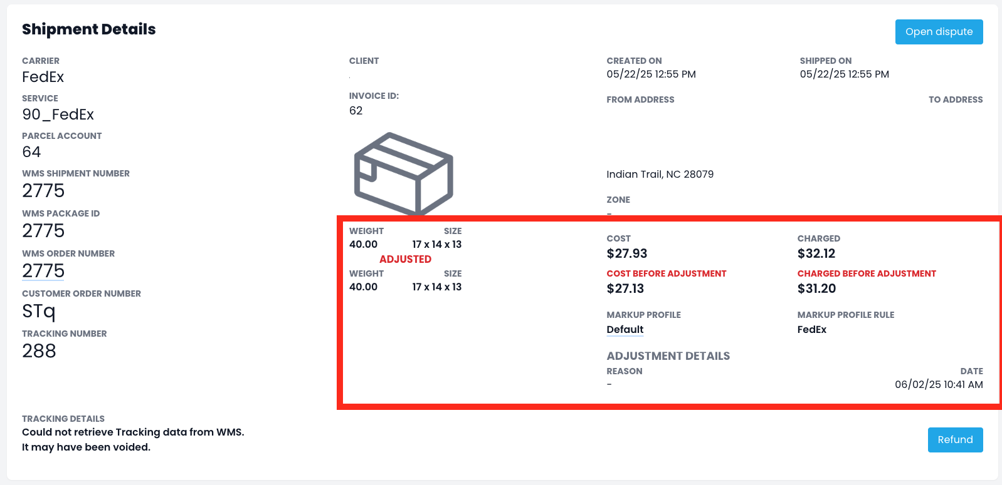Click the Open dispute button
The height and width of the screenshot is (485, 1002).
(x=939, y=32)
